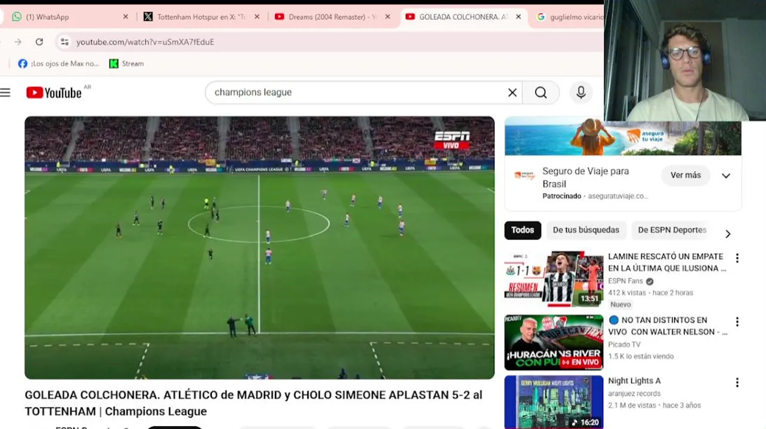766x429 pixels.
Task: Open the Picado TV channel link
Action: pos(624,344)
